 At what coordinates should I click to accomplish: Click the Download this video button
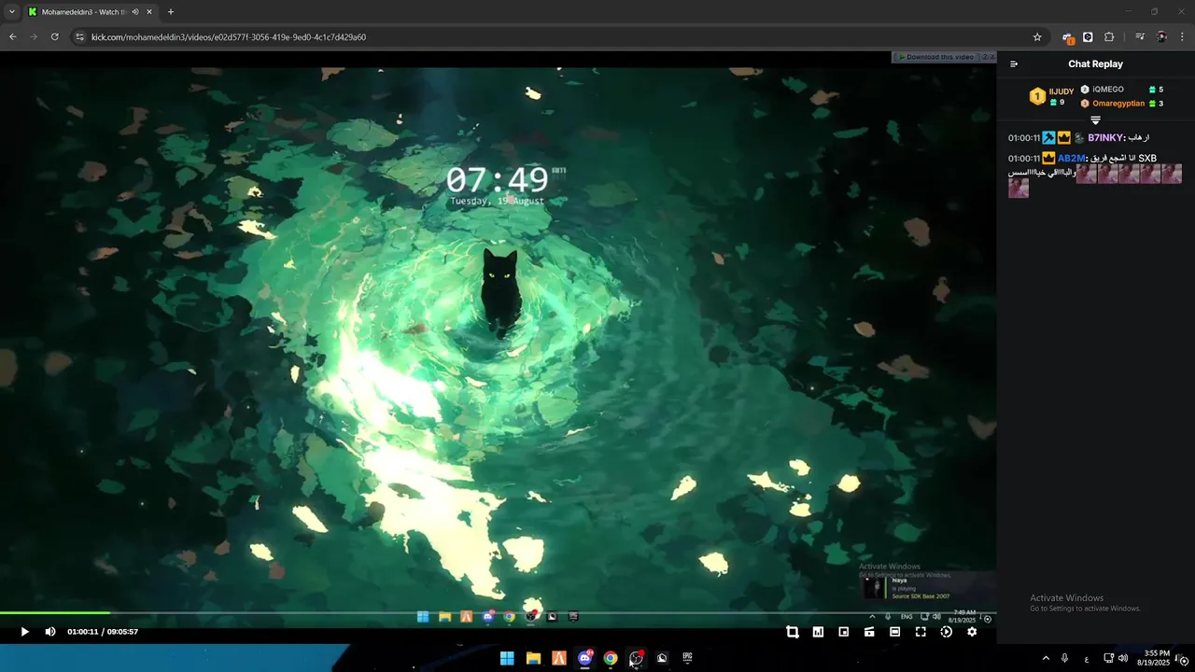(x=936, y=57)
